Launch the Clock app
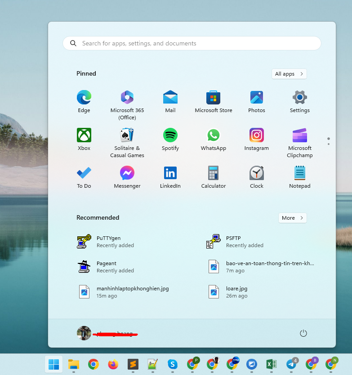Image resolution: width=352 pixels, height=375 pixels. 257,177
